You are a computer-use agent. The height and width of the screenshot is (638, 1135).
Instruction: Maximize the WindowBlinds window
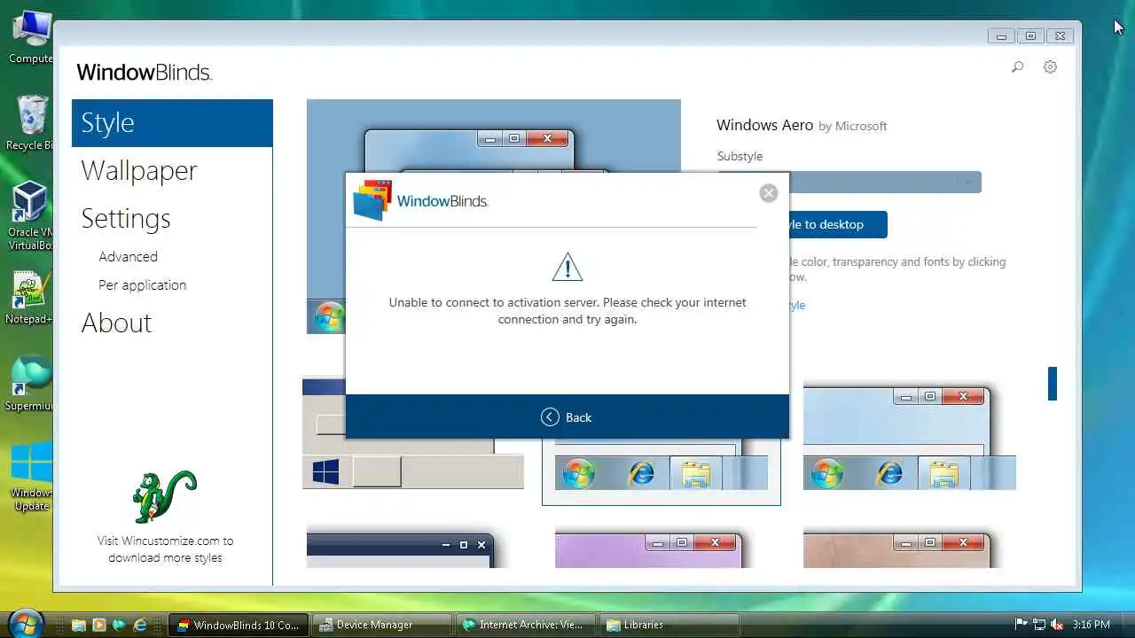point(1030,36)
